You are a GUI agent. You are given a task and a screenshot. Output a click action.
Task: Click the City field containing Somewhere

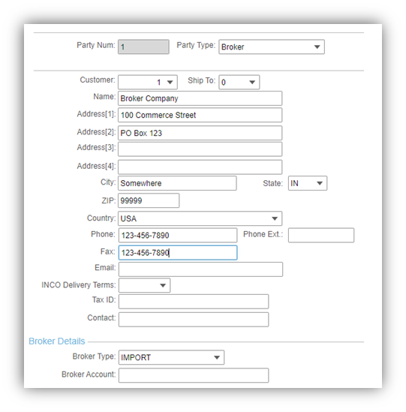(177, 183)
